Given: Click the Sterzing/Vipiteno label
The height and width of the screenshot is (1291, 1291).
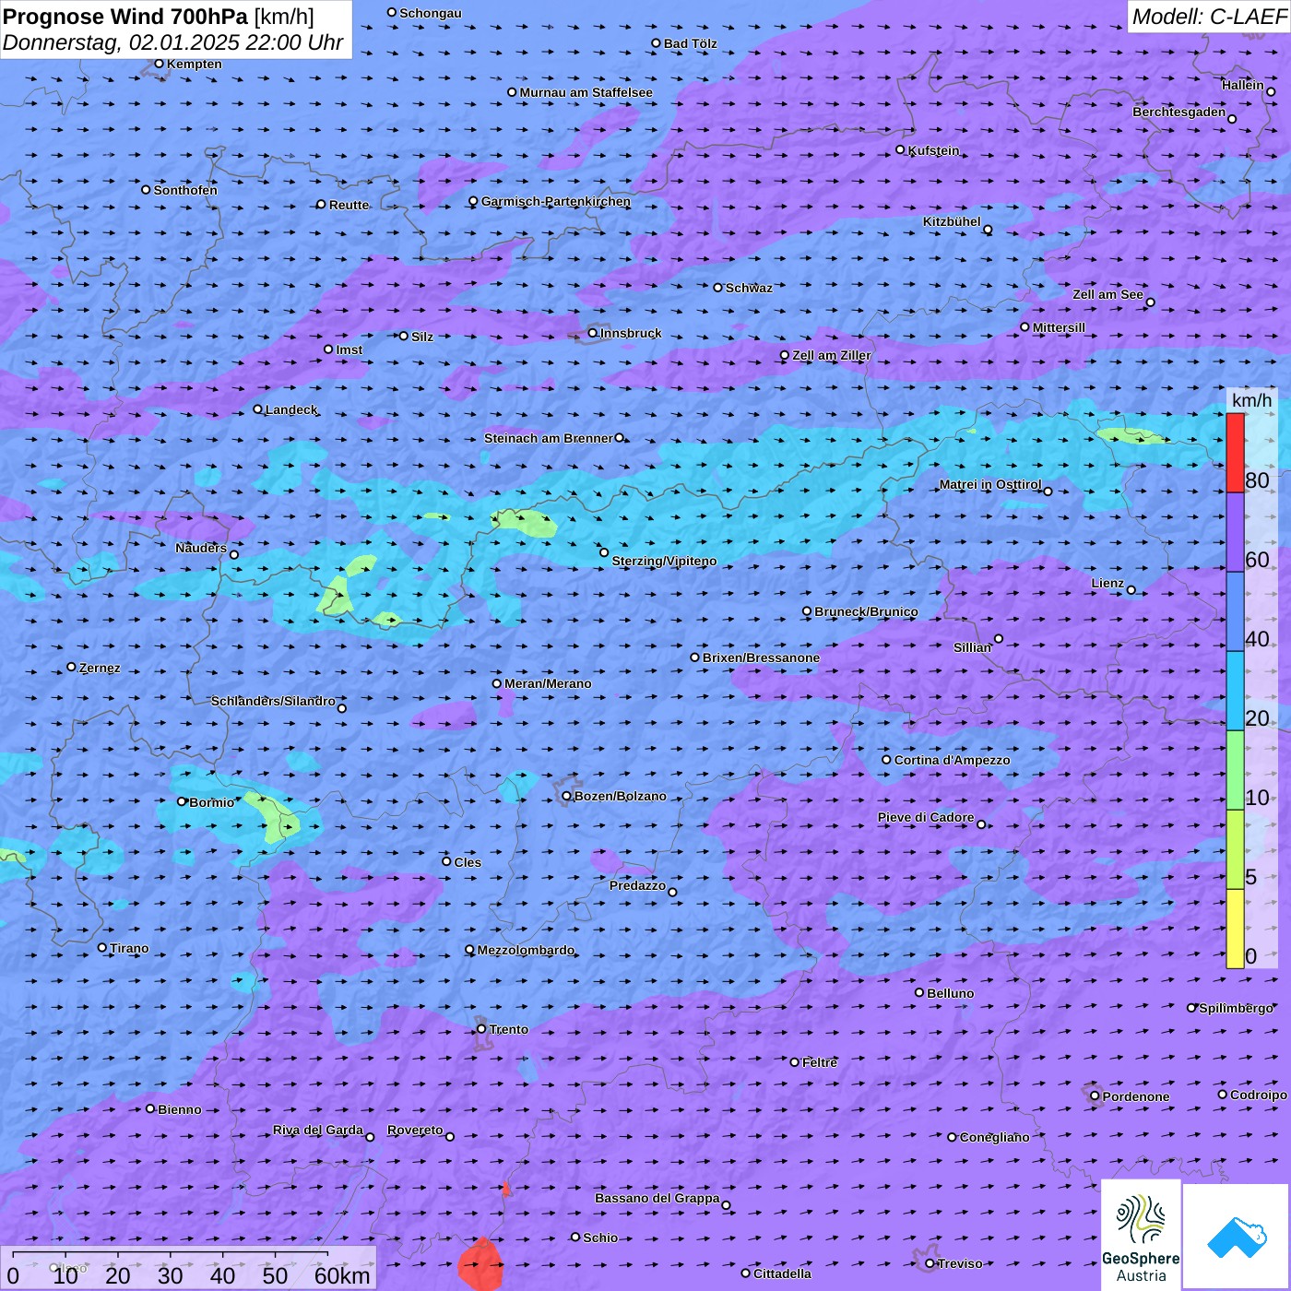Looking at the screenshot, I should pyautogui.click(x=664, y=561).
